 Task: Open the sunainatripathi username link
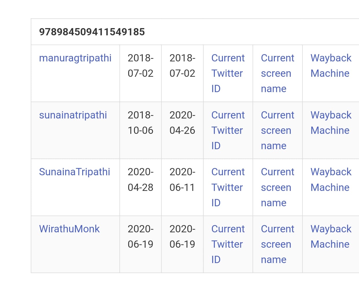pos(73,115)
